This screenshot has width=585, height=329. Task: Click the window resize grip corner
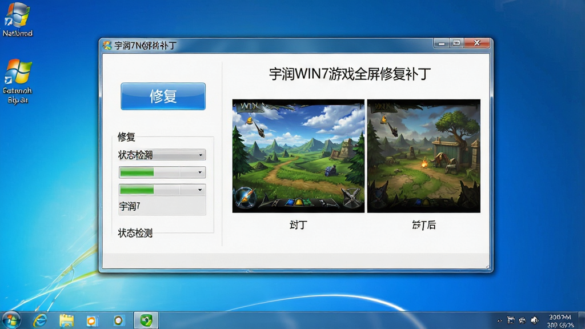(x=487, y=266)
